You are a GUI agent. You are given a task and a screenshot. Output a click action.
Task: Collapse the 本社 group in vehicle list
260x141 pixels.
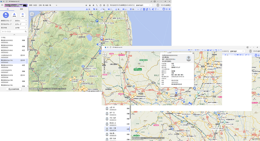(x=2, y=38)
